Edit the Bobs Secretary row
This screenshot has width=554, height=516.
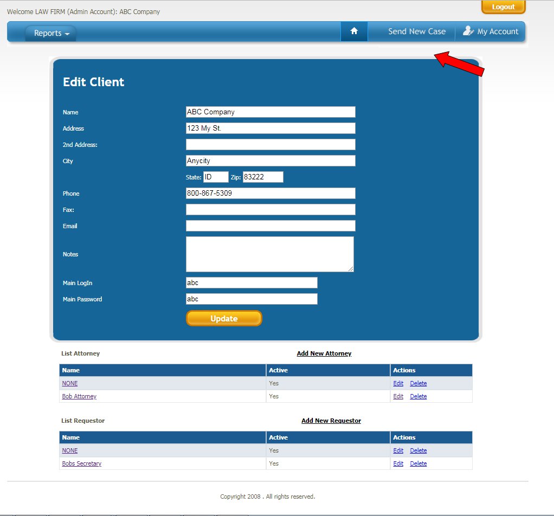coord(398,463)
